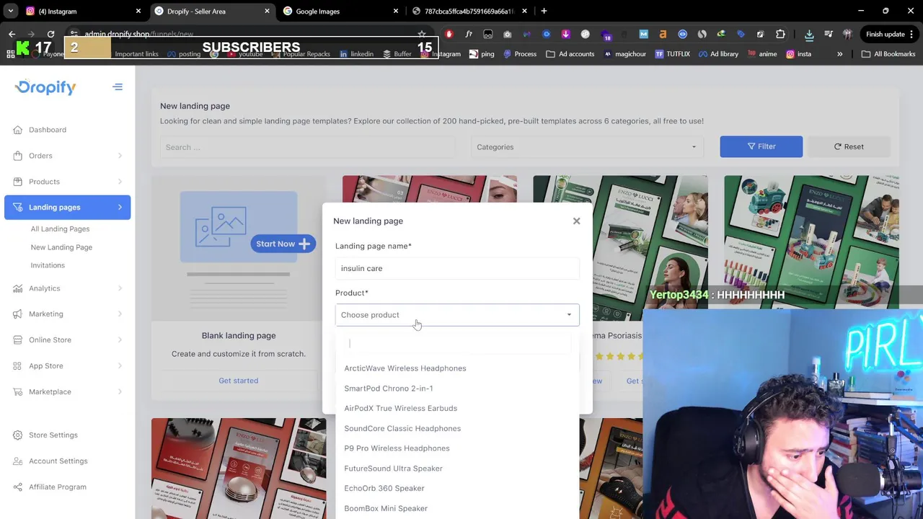Expand the Orders submenu chevron
923x519 pixels.
pyautogui.click(x=120, y=156)
